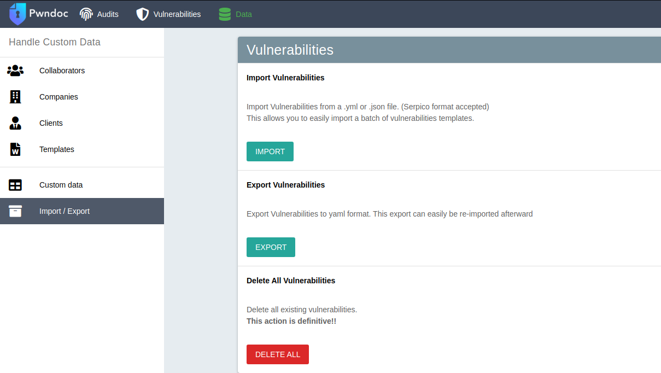Select Companies from the sidebar
661x373 pixels.
(59, 97)
